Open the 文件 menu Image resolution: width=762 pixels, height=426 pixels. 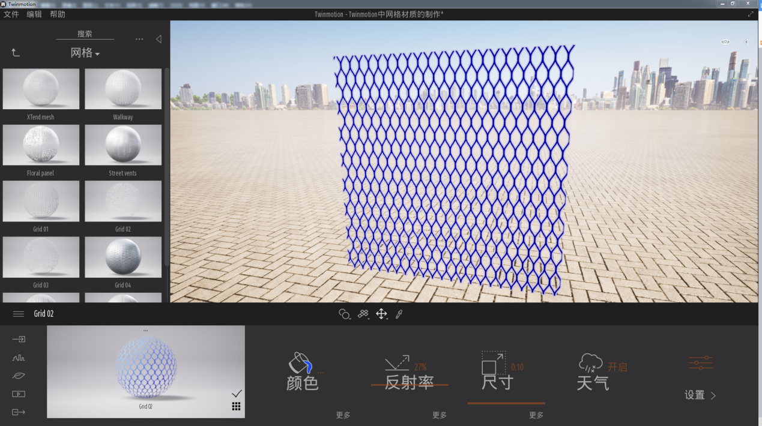pyautogui.click(x=11, y=14)
